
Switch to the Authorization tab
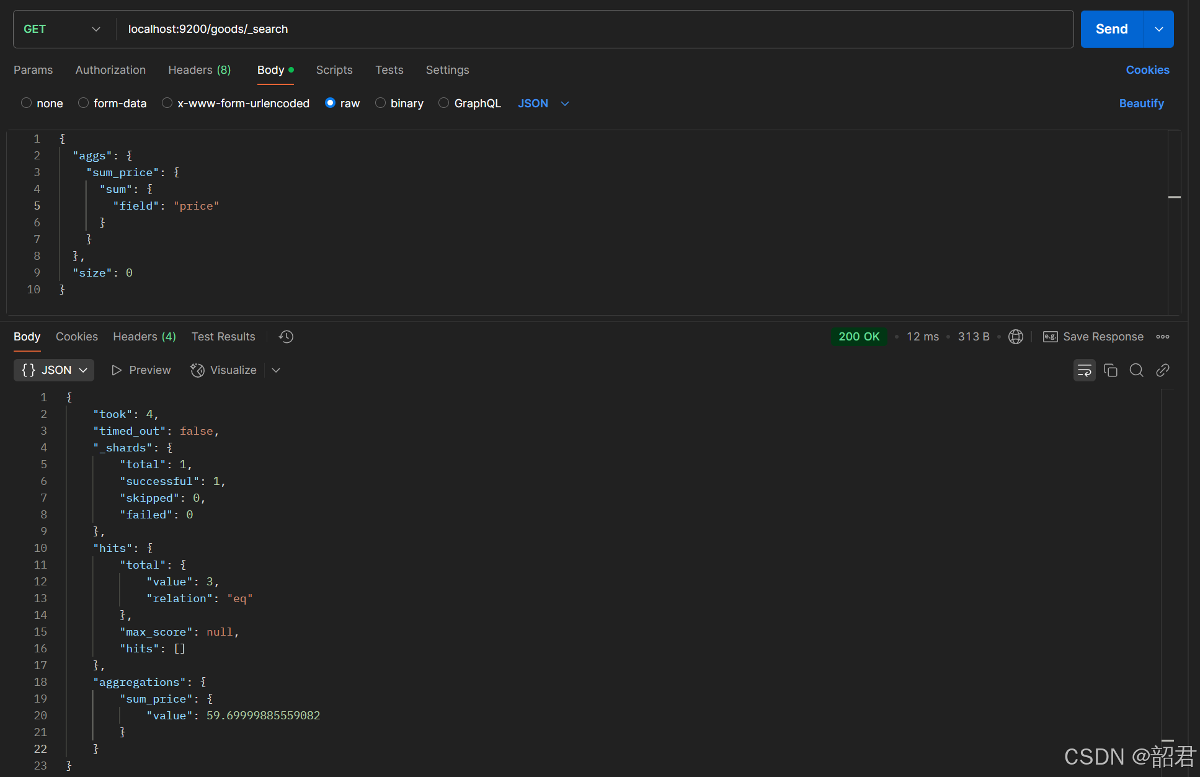click(x=110, y=70)
